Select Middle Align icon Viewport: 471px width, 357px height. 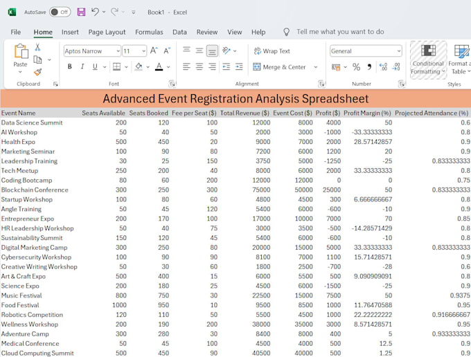199,51
